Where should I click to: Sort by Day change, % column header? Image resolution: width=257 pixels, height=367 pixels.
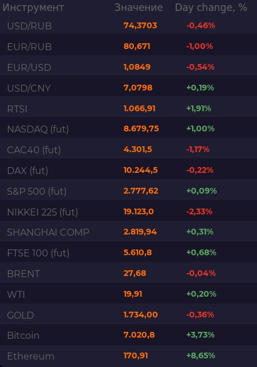point(211,7)
